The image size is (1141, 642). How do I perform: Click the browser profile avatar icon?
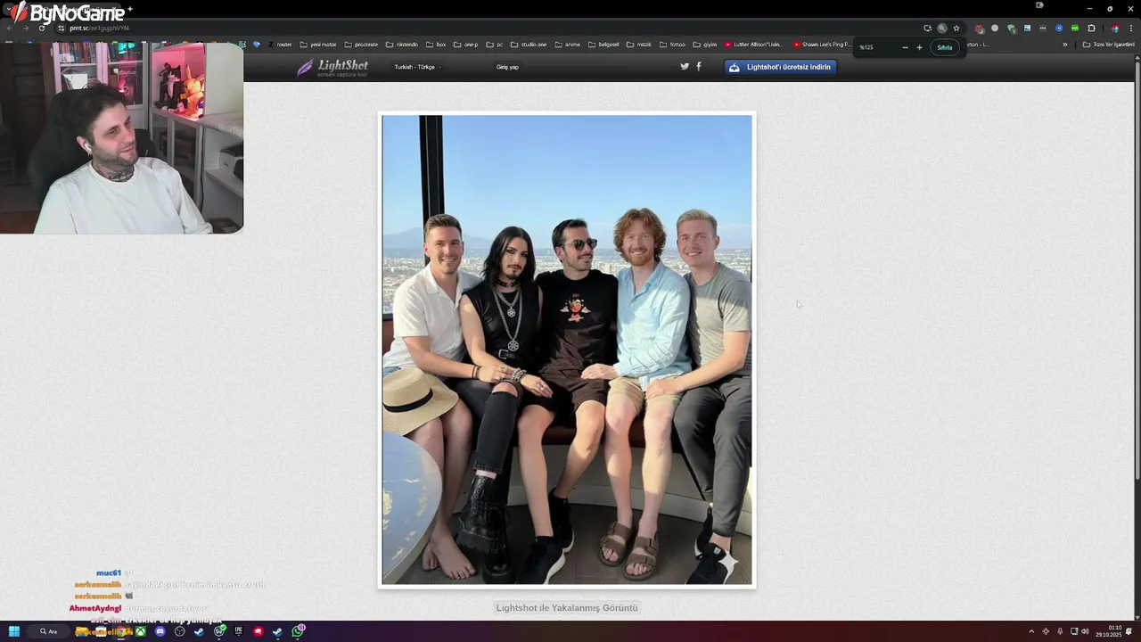(1115, 29)
